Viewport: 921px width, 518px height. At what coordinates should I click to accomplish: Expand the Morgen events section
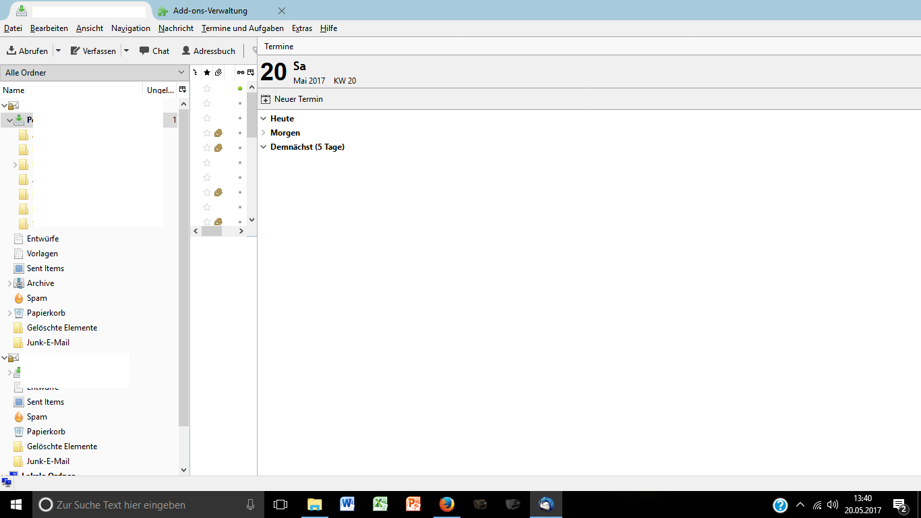pos(264,133)
